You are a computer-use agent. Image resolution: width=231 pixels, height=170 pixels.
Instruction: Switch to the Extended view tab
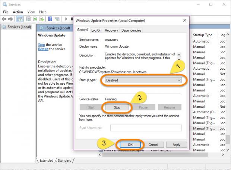pyautogui.click(x=46, y=160)
